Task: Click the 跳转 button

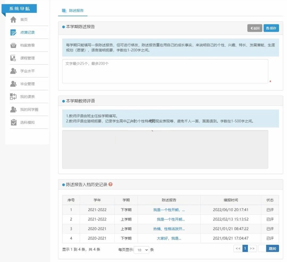Action: tap(272, 248)
